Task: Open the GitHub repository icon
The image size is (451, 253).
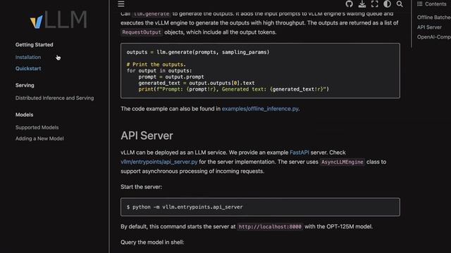Action: (x=350, y=4)
